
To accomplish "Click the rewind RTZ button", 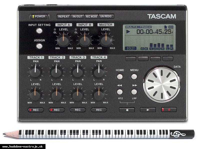I will click(120, 92).
